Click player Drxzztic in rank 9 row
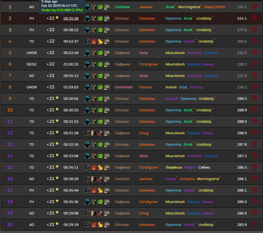 coord(172,98)
